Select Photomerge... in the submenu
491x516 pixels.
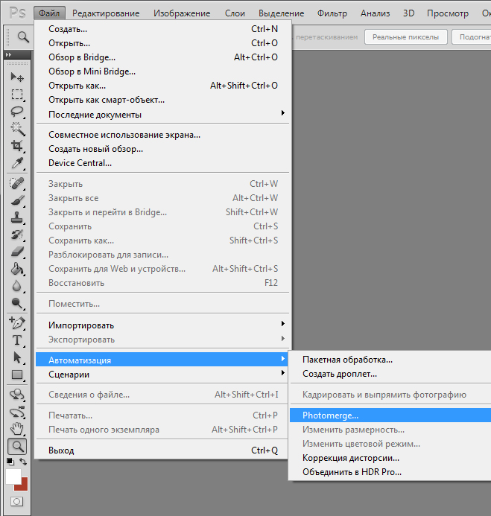coord(390,415)
